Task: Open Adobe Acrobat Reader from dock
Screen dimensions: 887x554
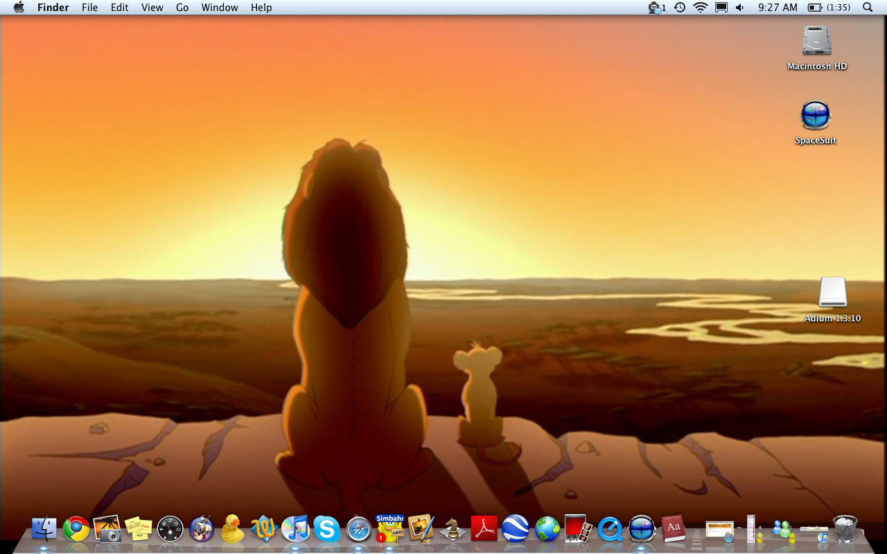Action: coord(484,529)
